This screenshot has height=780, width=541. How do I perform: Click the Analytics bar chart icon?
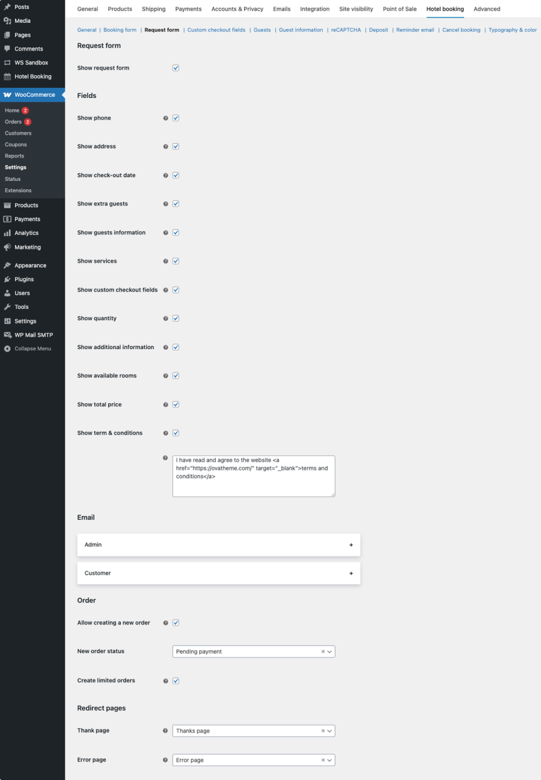click(7, 233)
